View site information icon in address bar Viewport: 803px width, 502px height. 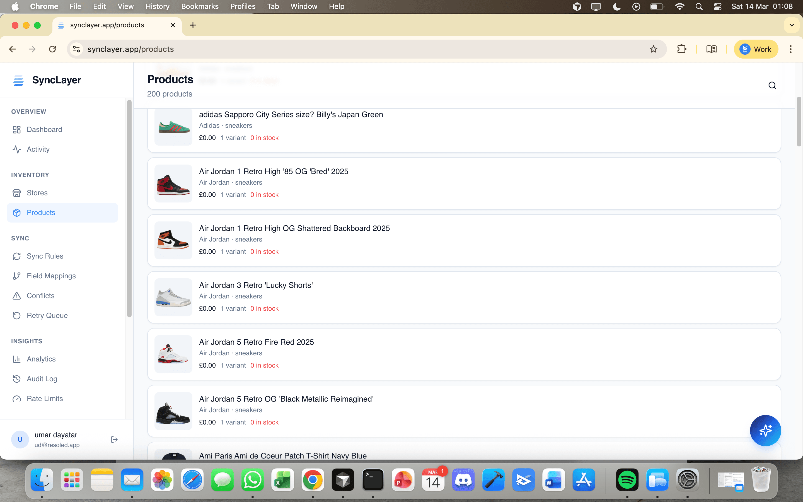pyautogui.click(x=76, y=49)
